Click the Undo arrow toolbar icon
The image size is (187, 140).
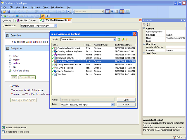click(41, 12)
